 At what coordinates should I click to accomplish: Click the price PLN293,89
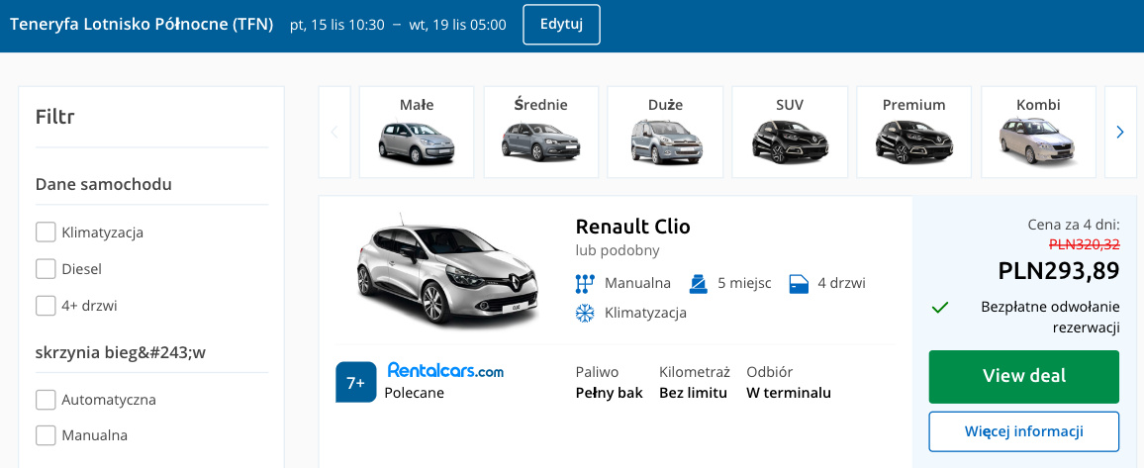[1059, 270]
